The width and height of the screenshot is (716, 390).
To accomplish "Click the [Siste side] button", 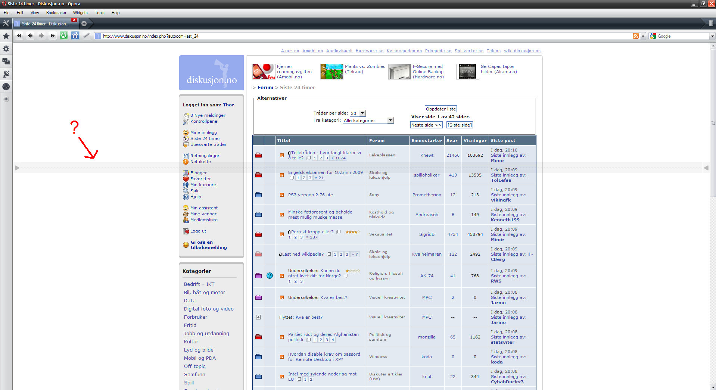I will (x=460, y=125).
